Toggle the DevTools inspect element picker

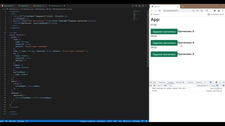(x=151, y=83)
